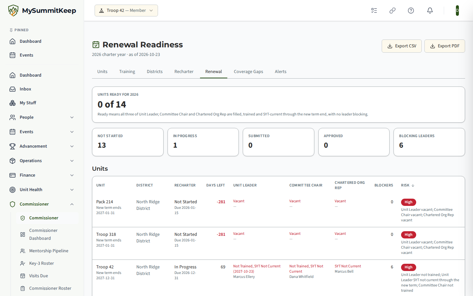Expand Operations section
Screen dimensions: 473x296
(42, 160)
